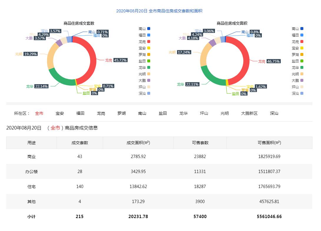
Task: Click 罗湖 orange legend marker in 成交面积 chart
Action: (x=302, y=54)
